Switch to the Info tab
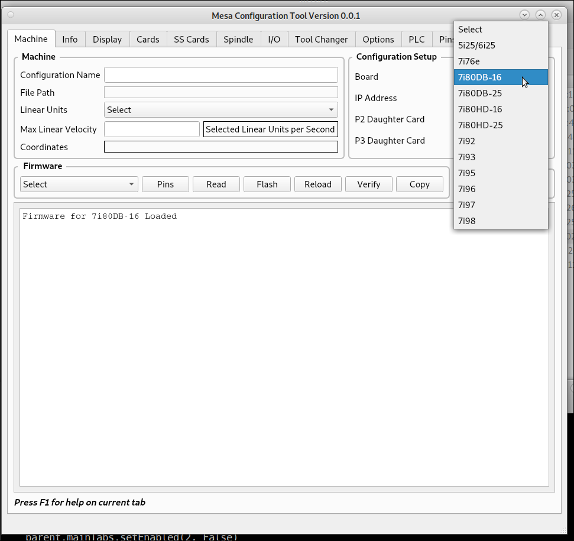 (x=70, y=39)
